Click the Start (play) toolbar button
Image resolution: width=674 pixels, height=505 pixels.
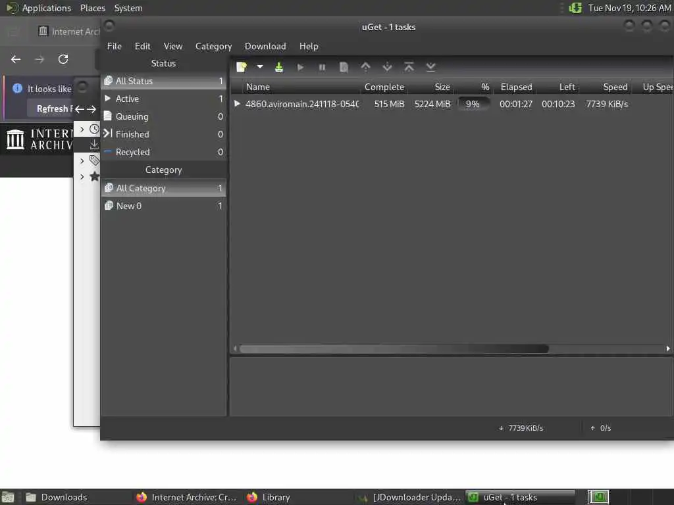click(x=300, y=68)
